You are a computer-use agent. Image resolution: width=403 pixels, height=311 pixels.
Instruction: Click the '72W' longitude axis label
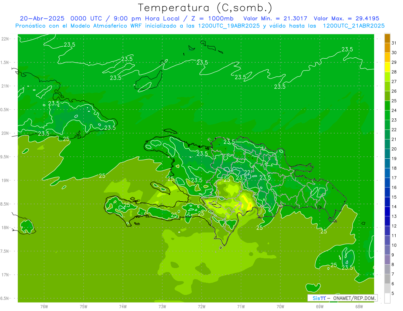coord(201,307)
